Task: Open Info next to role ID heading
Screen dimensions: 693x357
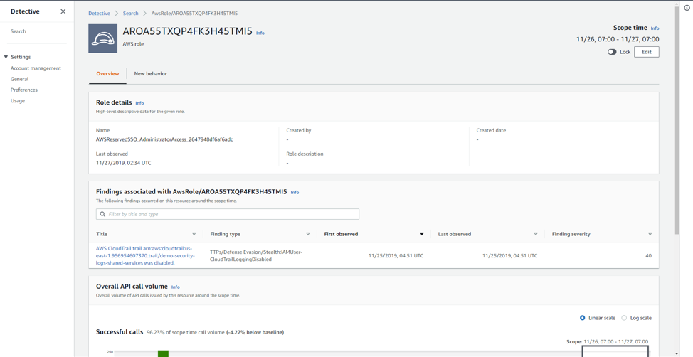Action: 260,33
